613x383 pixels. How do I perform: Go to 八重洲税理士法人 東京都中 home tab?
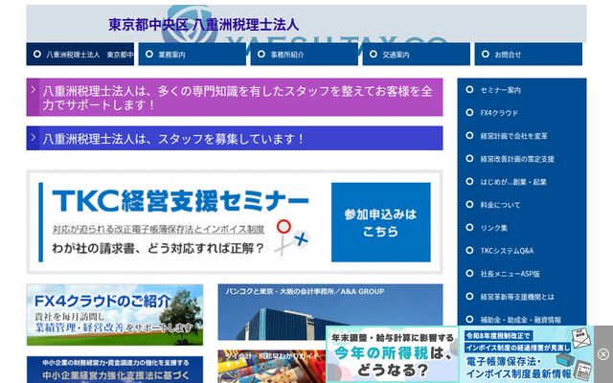tap(80, 55)
